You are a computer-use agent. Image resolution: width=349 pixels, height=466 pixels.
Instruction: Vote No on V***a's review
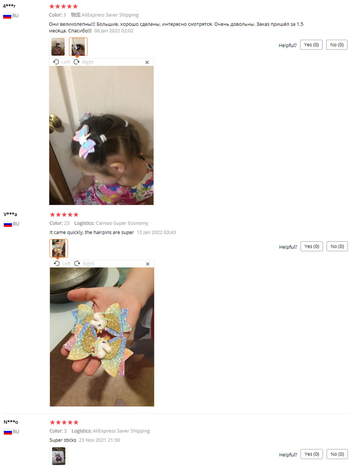(337, 246)
